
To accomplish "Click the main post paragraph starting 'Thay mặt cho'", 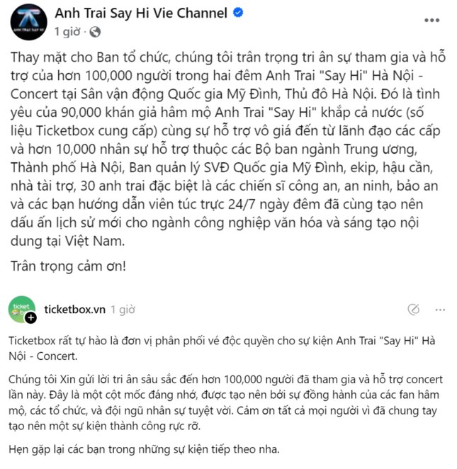I will click(x=228, y=149).
